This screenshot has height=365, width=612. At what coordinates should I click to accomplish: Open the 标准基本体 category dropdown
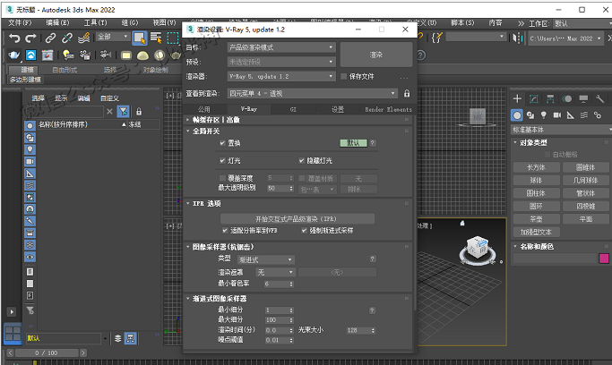click(561, 130)
